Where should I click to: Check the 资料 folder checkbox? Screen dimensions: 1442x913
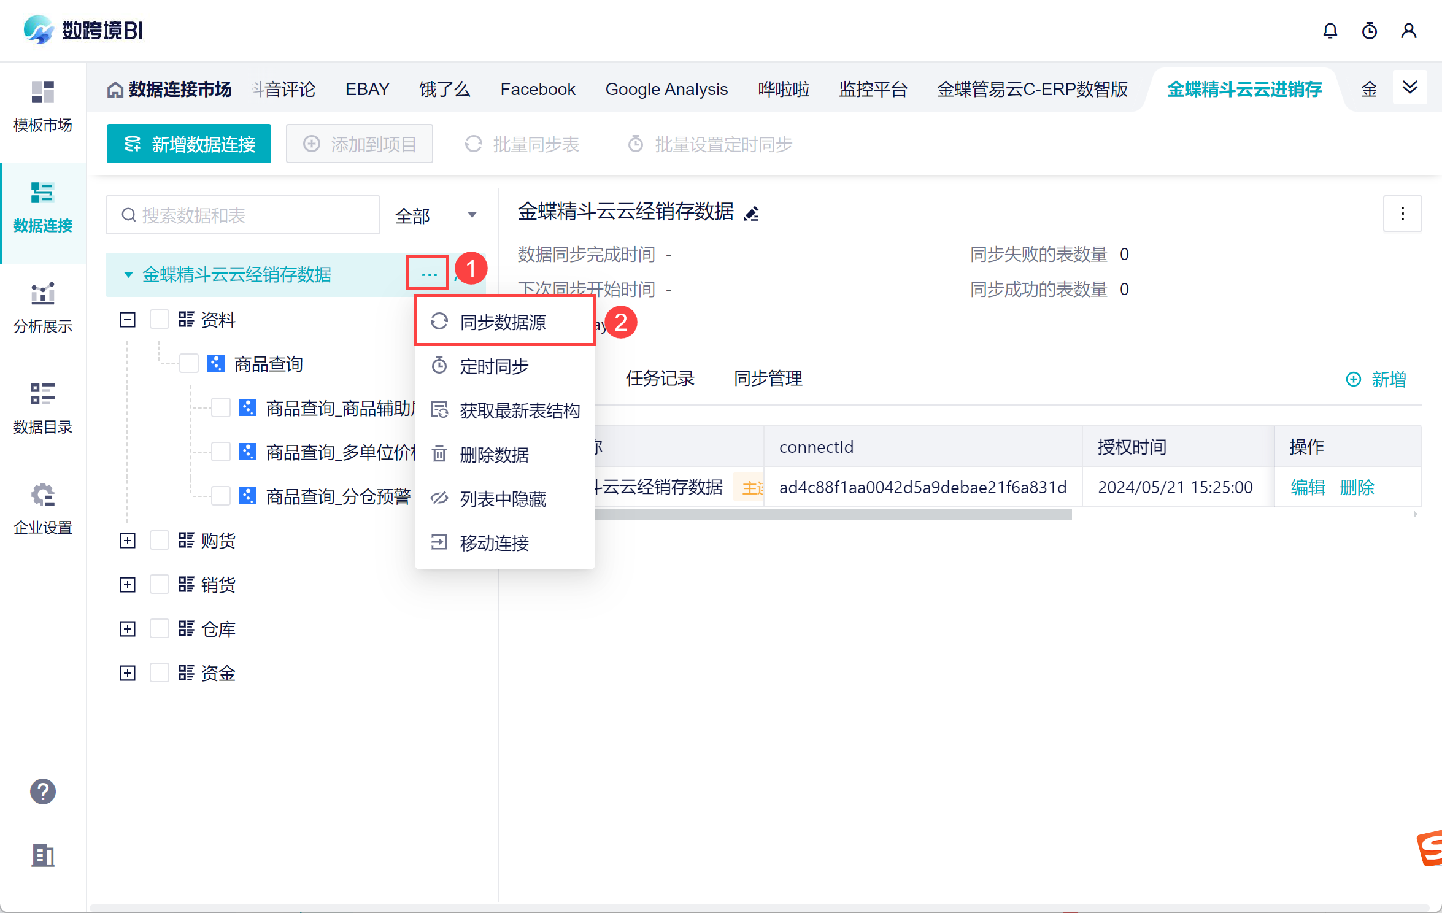pyautogui.click(x=160, y=320)
